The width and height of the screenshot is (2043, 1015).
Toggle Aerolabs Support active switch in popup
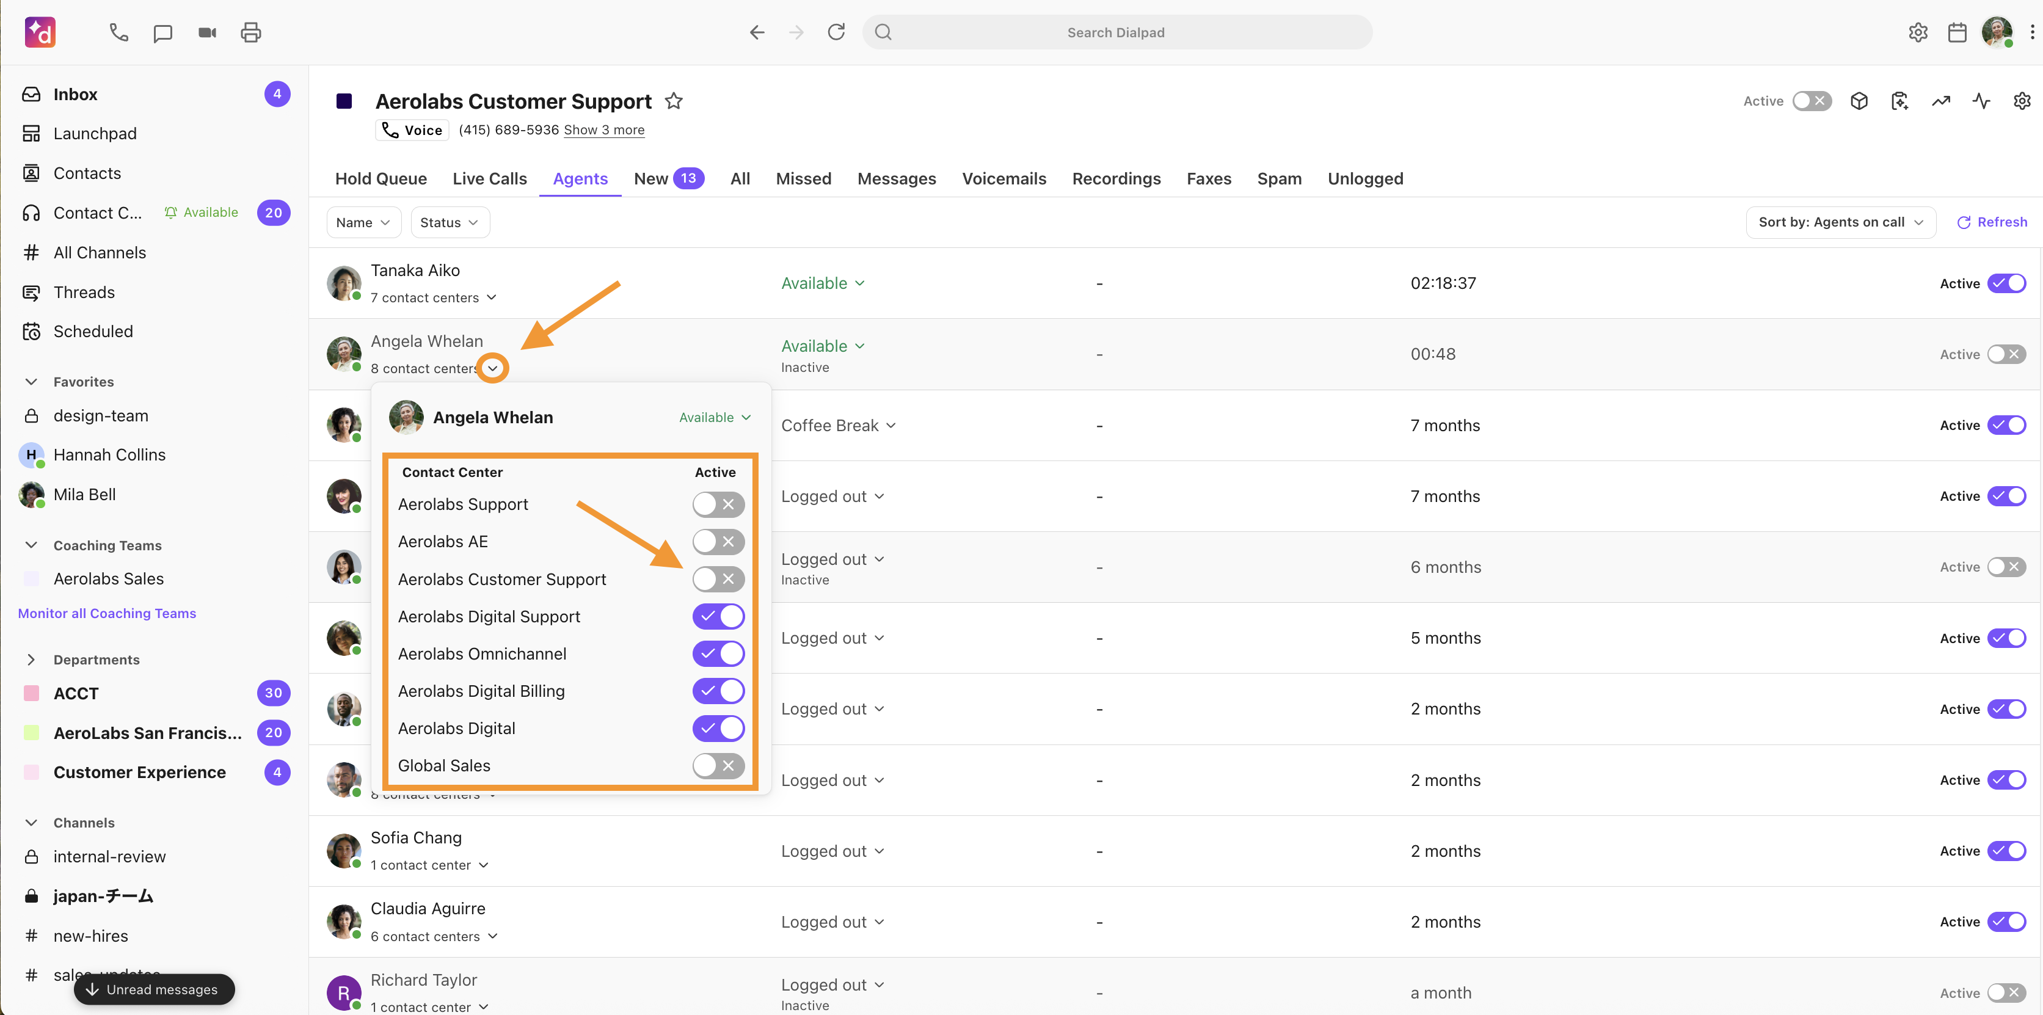click(718, 504)
